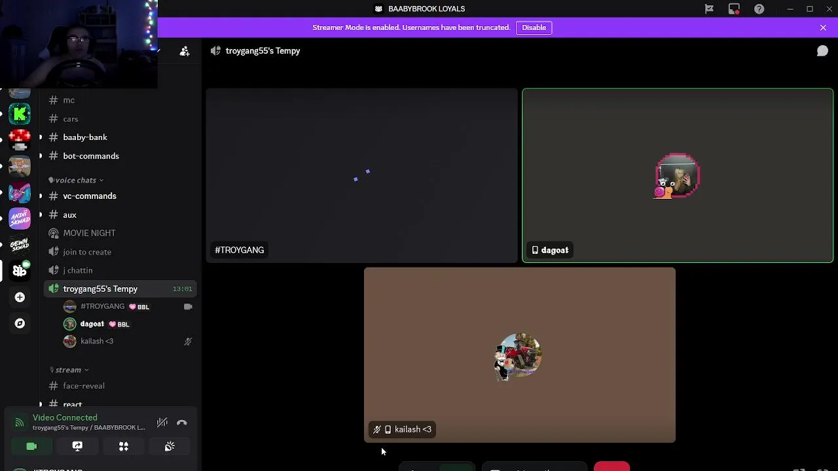Viewport: 838px width, 471px height.
Task: Open Discord Help question mark icon
Action: click(x=759, y=9)
